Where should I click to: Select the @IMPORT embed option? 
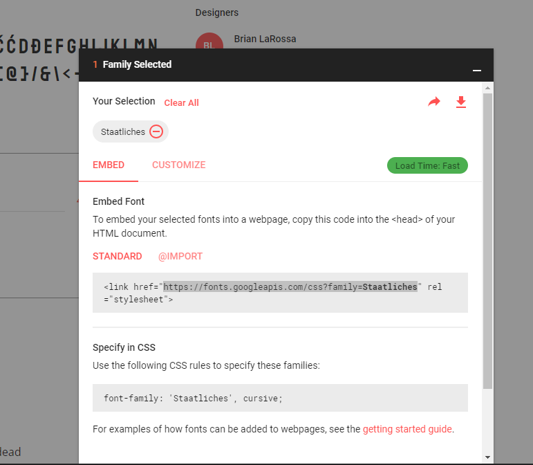point(180,256)
